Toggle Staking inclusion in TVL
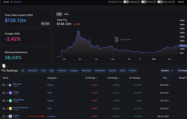187x119 pixels. (x=126, y=2)
